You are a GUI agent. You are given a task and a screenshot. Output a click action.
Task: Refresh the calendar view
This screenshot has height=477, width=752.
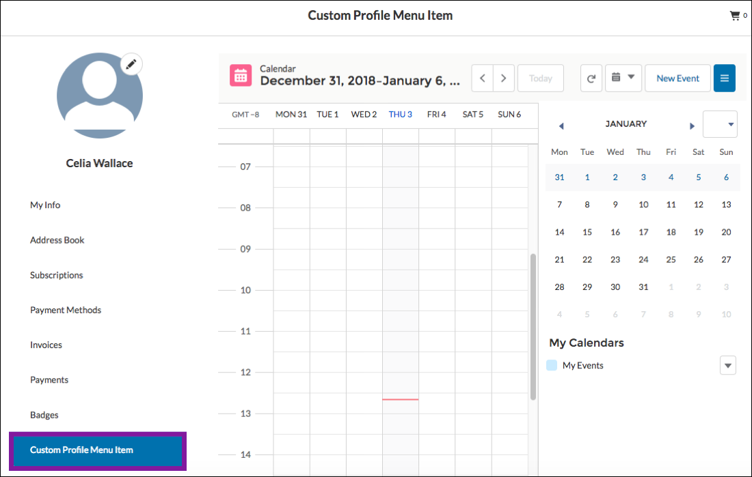point(591,78)
